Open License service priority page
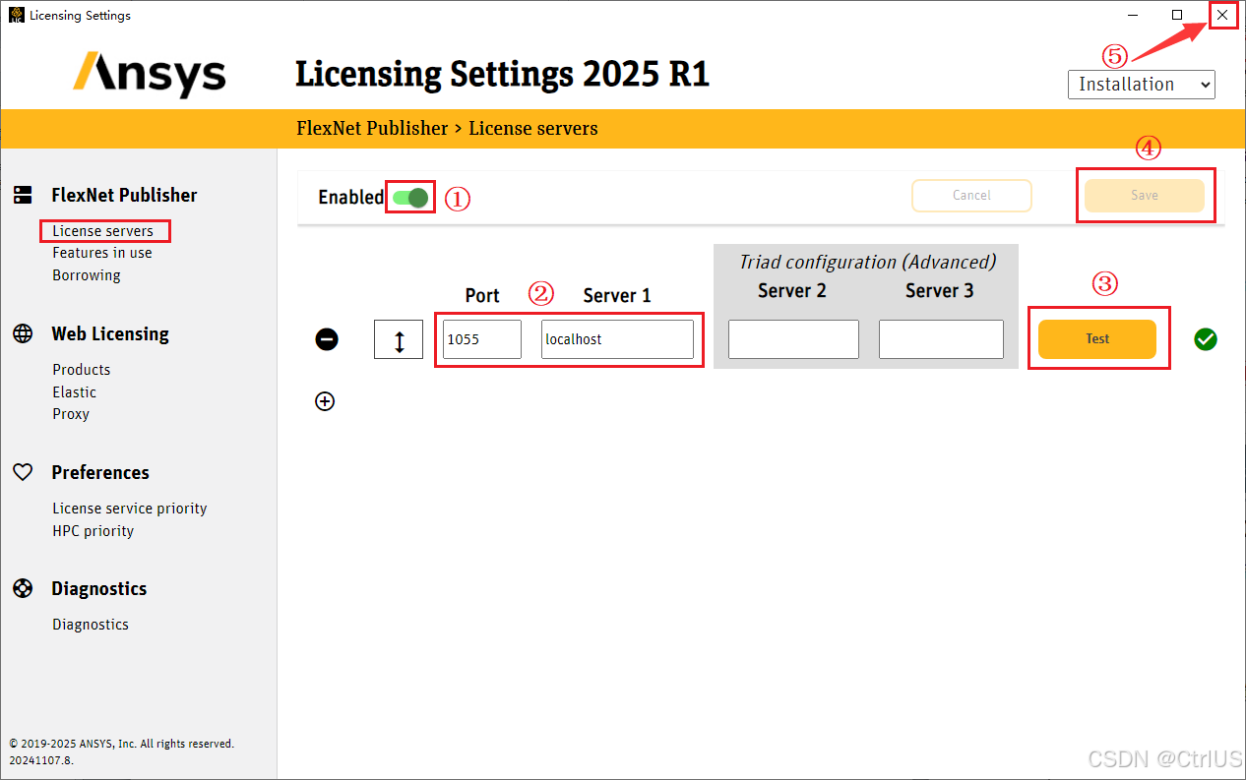The width and height of the screenshot is (1246, 780). click(130, 509)
